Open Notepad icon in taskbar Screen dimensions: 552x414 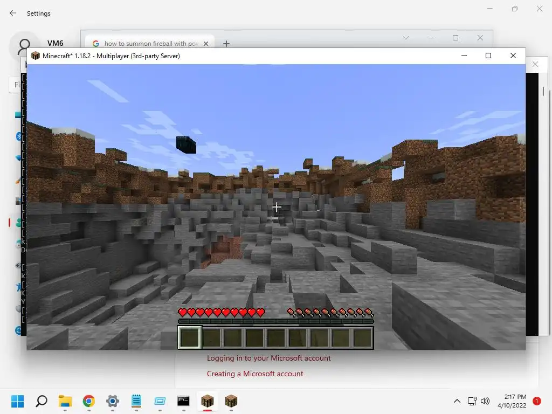coord(136,401)
